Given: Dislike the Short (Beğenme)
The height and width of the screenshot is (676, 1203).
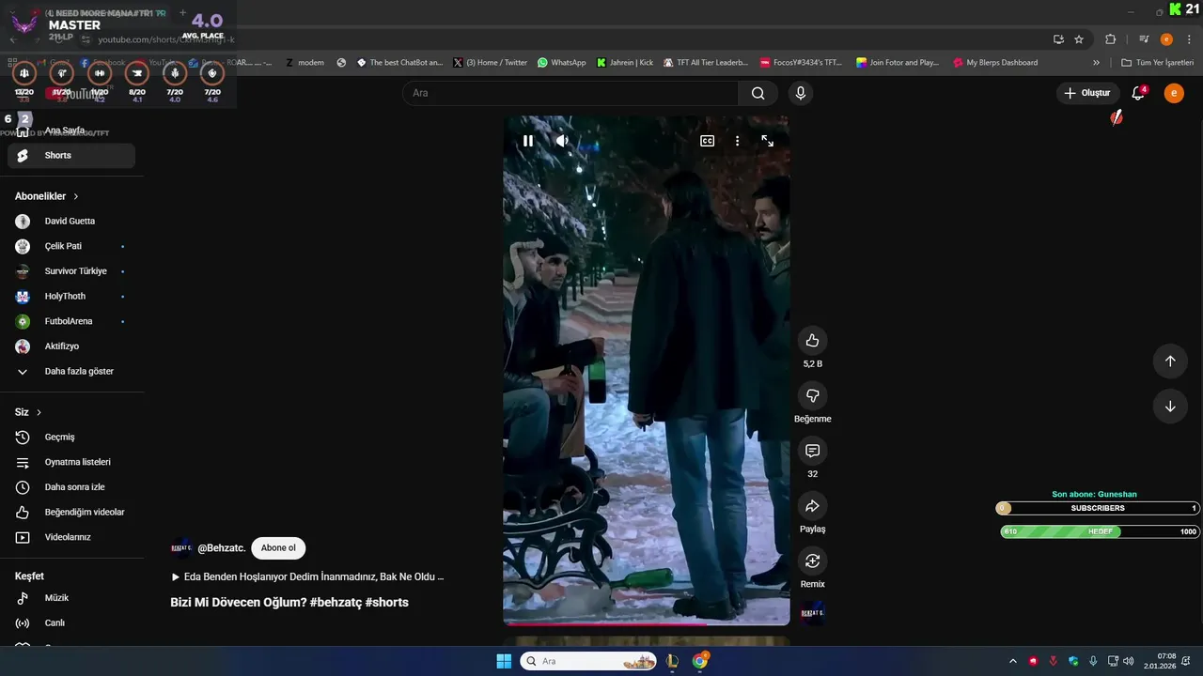Looking at the screenshot, I should click(812, 395).
